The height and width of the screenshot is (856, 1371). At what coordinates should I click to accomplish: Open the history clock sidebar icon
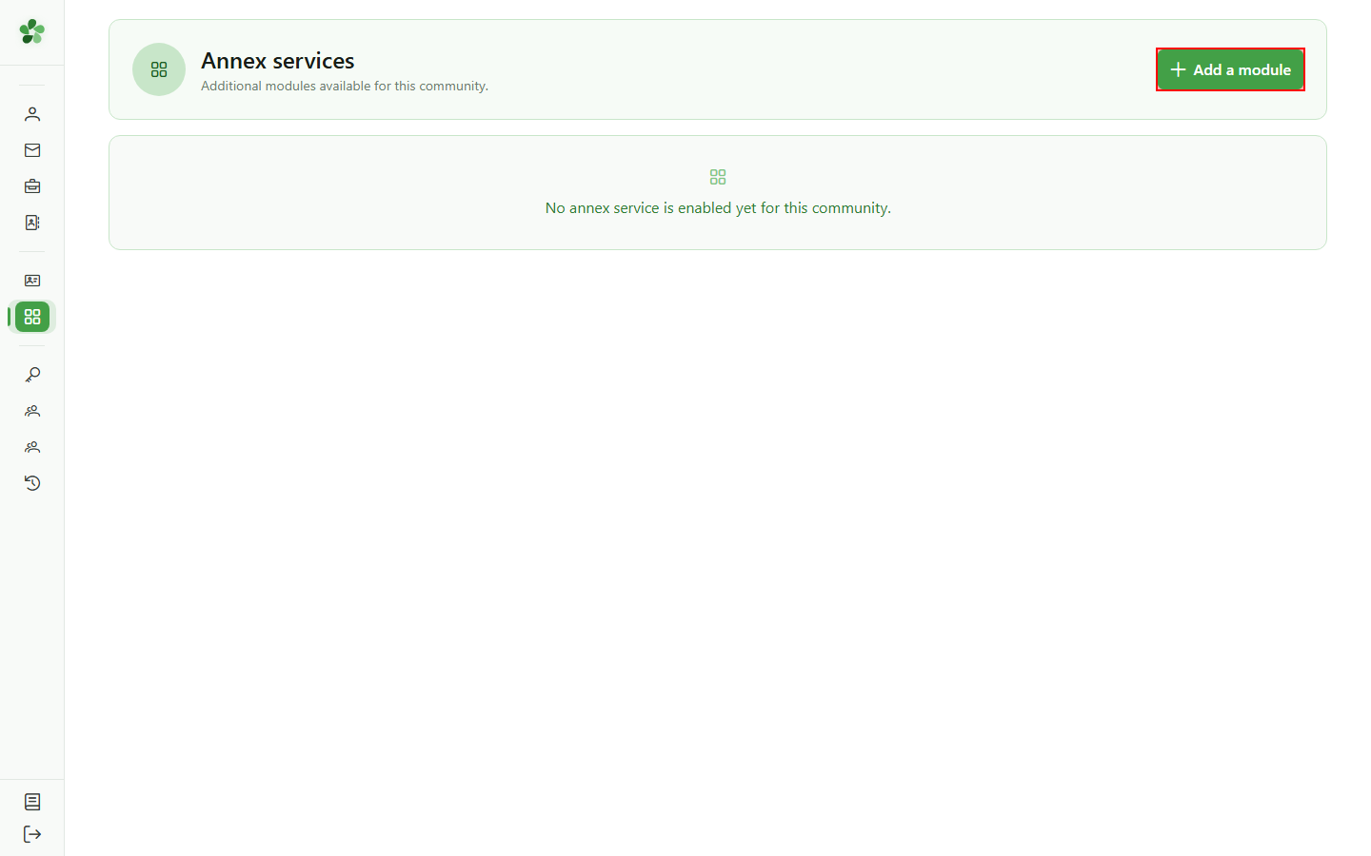pos(32,483)
